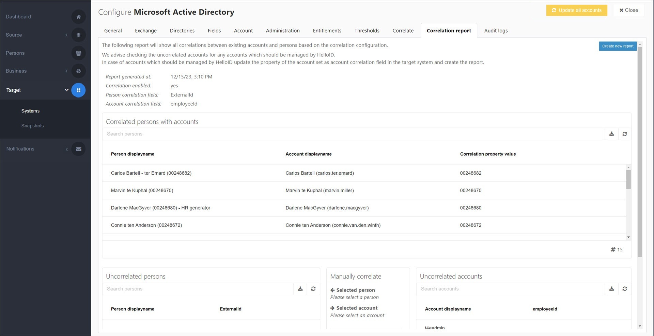Open the Thresholds tab
The height and width of the screenshot is (336, 654).
coord(367,31)
